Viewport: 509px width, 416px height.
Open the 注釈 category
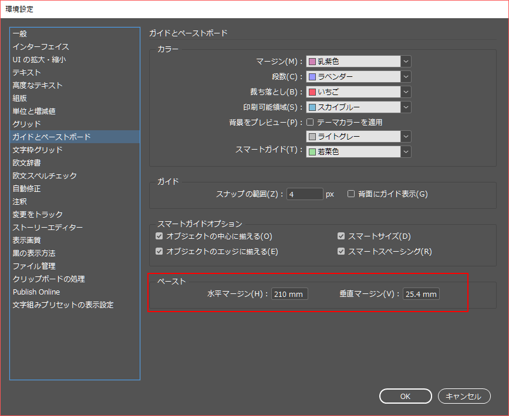point(75,201)
